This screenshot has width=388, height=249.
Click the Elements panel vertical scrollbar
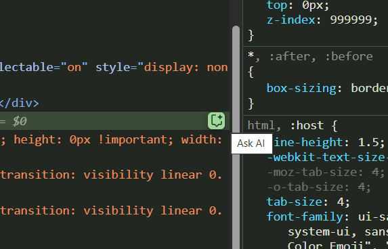click(x=236, y=137)
